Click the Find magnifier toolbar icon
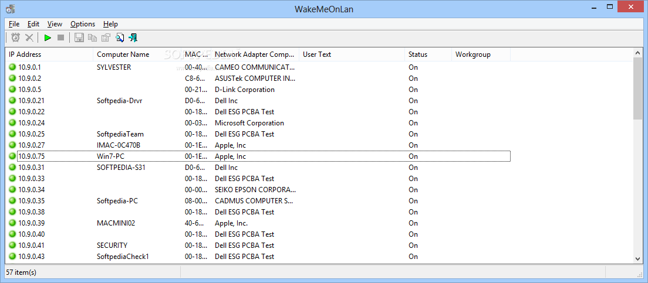This screenshot has height=283, width=648. [x=120, y=37]
